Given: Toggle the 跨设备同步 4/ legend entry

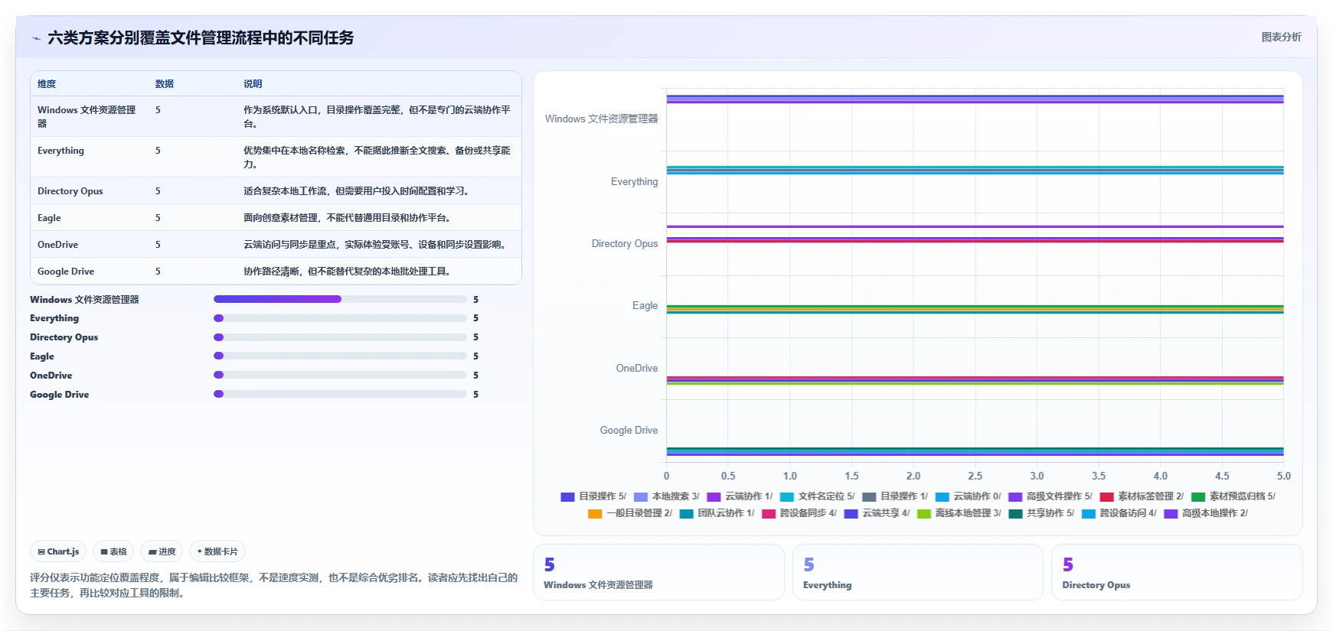Looking at the screenshot, I should [x=799, y=513].
